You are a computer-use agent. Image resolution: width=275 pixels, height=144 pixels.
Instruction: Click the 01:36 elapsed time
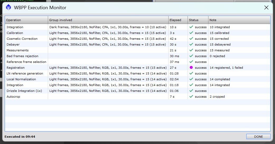(174, 91)
